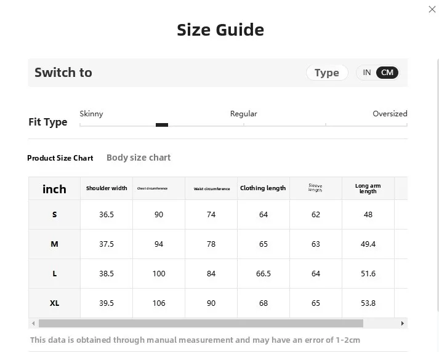Click the horizontal scrollbar thumb under table

pos(201,324)
